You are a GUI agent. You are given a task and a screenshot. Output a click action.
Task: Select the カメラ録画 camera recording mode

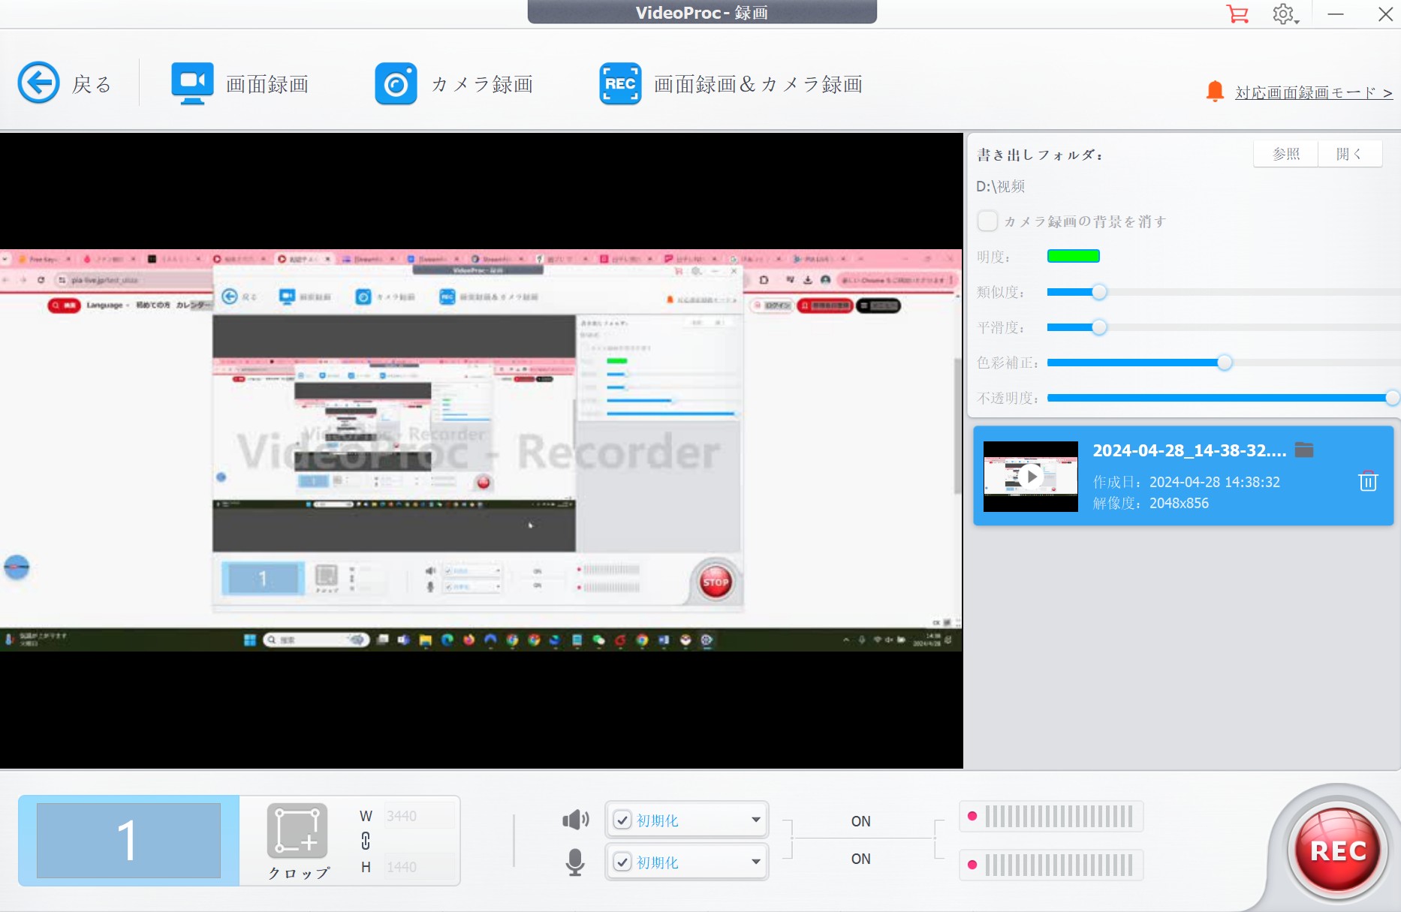(x=453, y=84)
